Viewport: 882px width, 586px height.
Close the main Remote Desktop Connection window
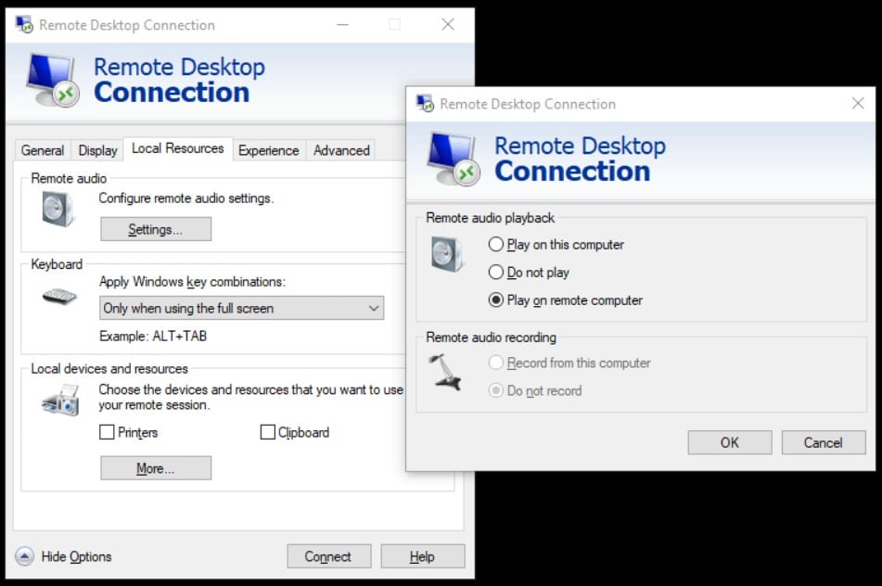click(x=448, y=24)
